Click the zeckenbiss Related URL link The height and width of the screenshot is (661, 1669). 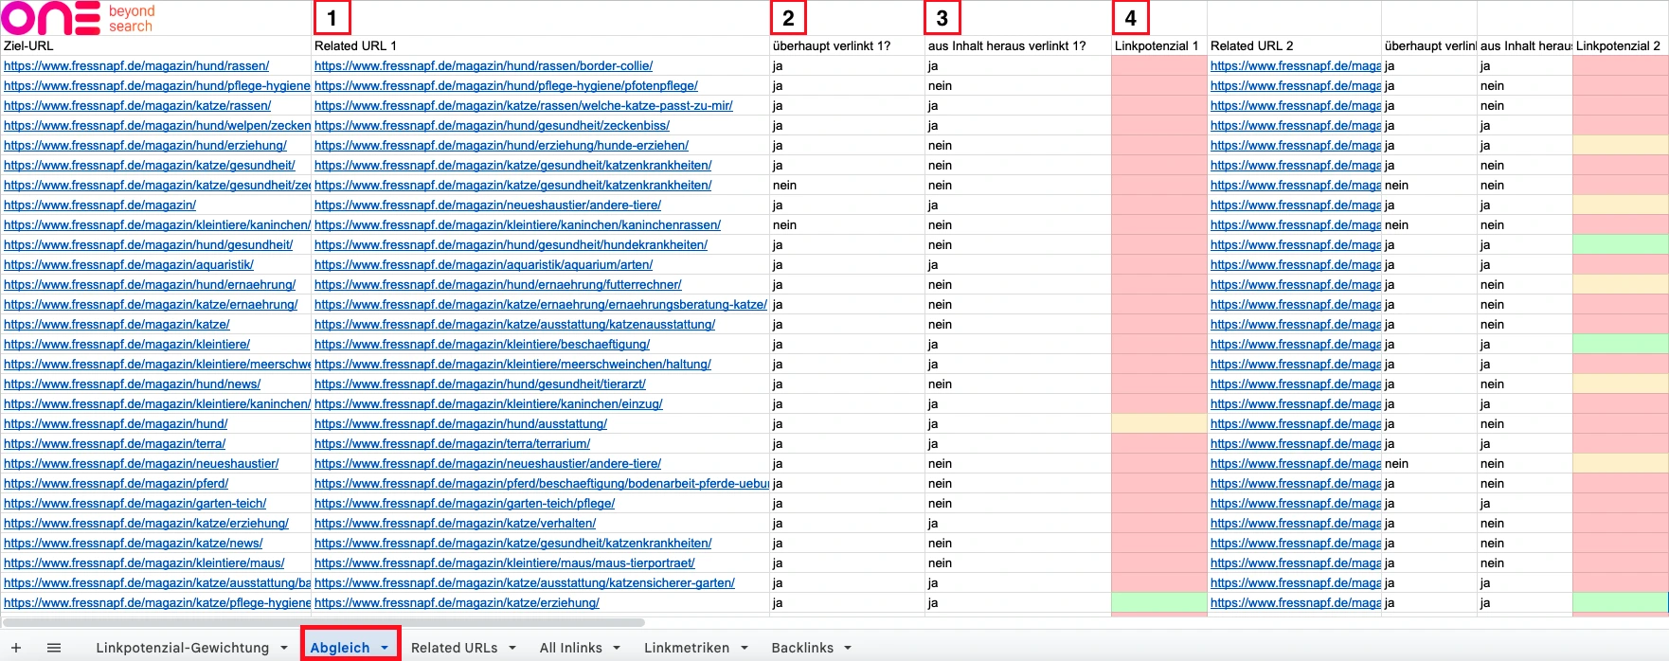(492, 126)
